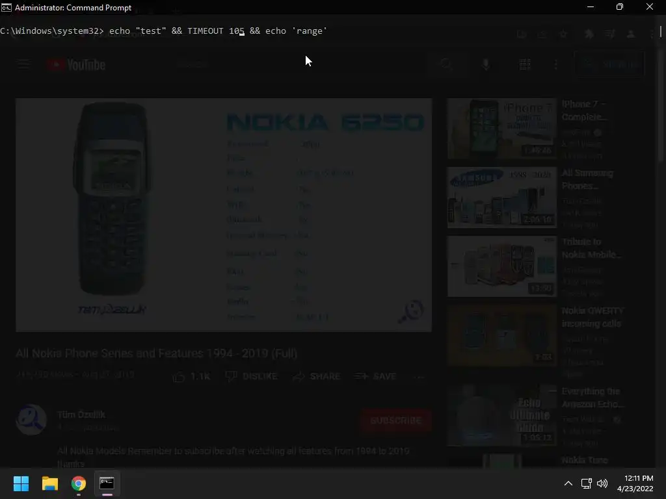Click the SAVE button under the video

(x=375, y=376)
